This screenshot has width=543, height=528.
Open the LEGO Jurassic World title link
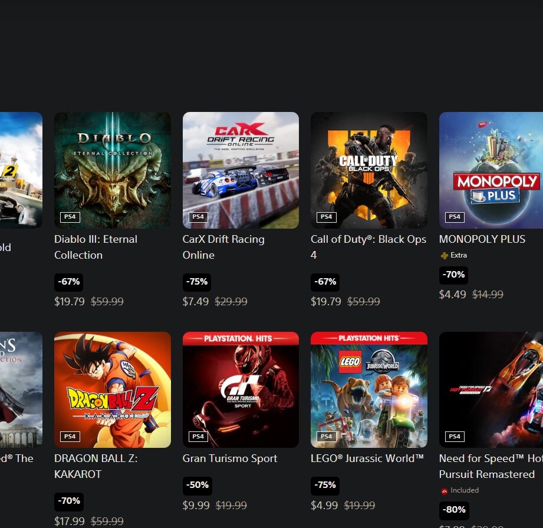(x=367, y=458)
